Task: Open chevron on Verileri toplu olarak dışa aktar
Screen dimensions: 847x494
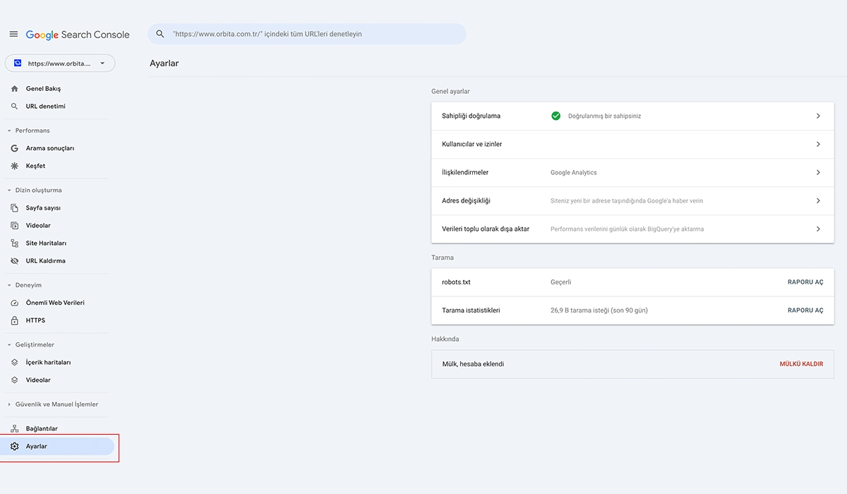Action: click(818, 229)
